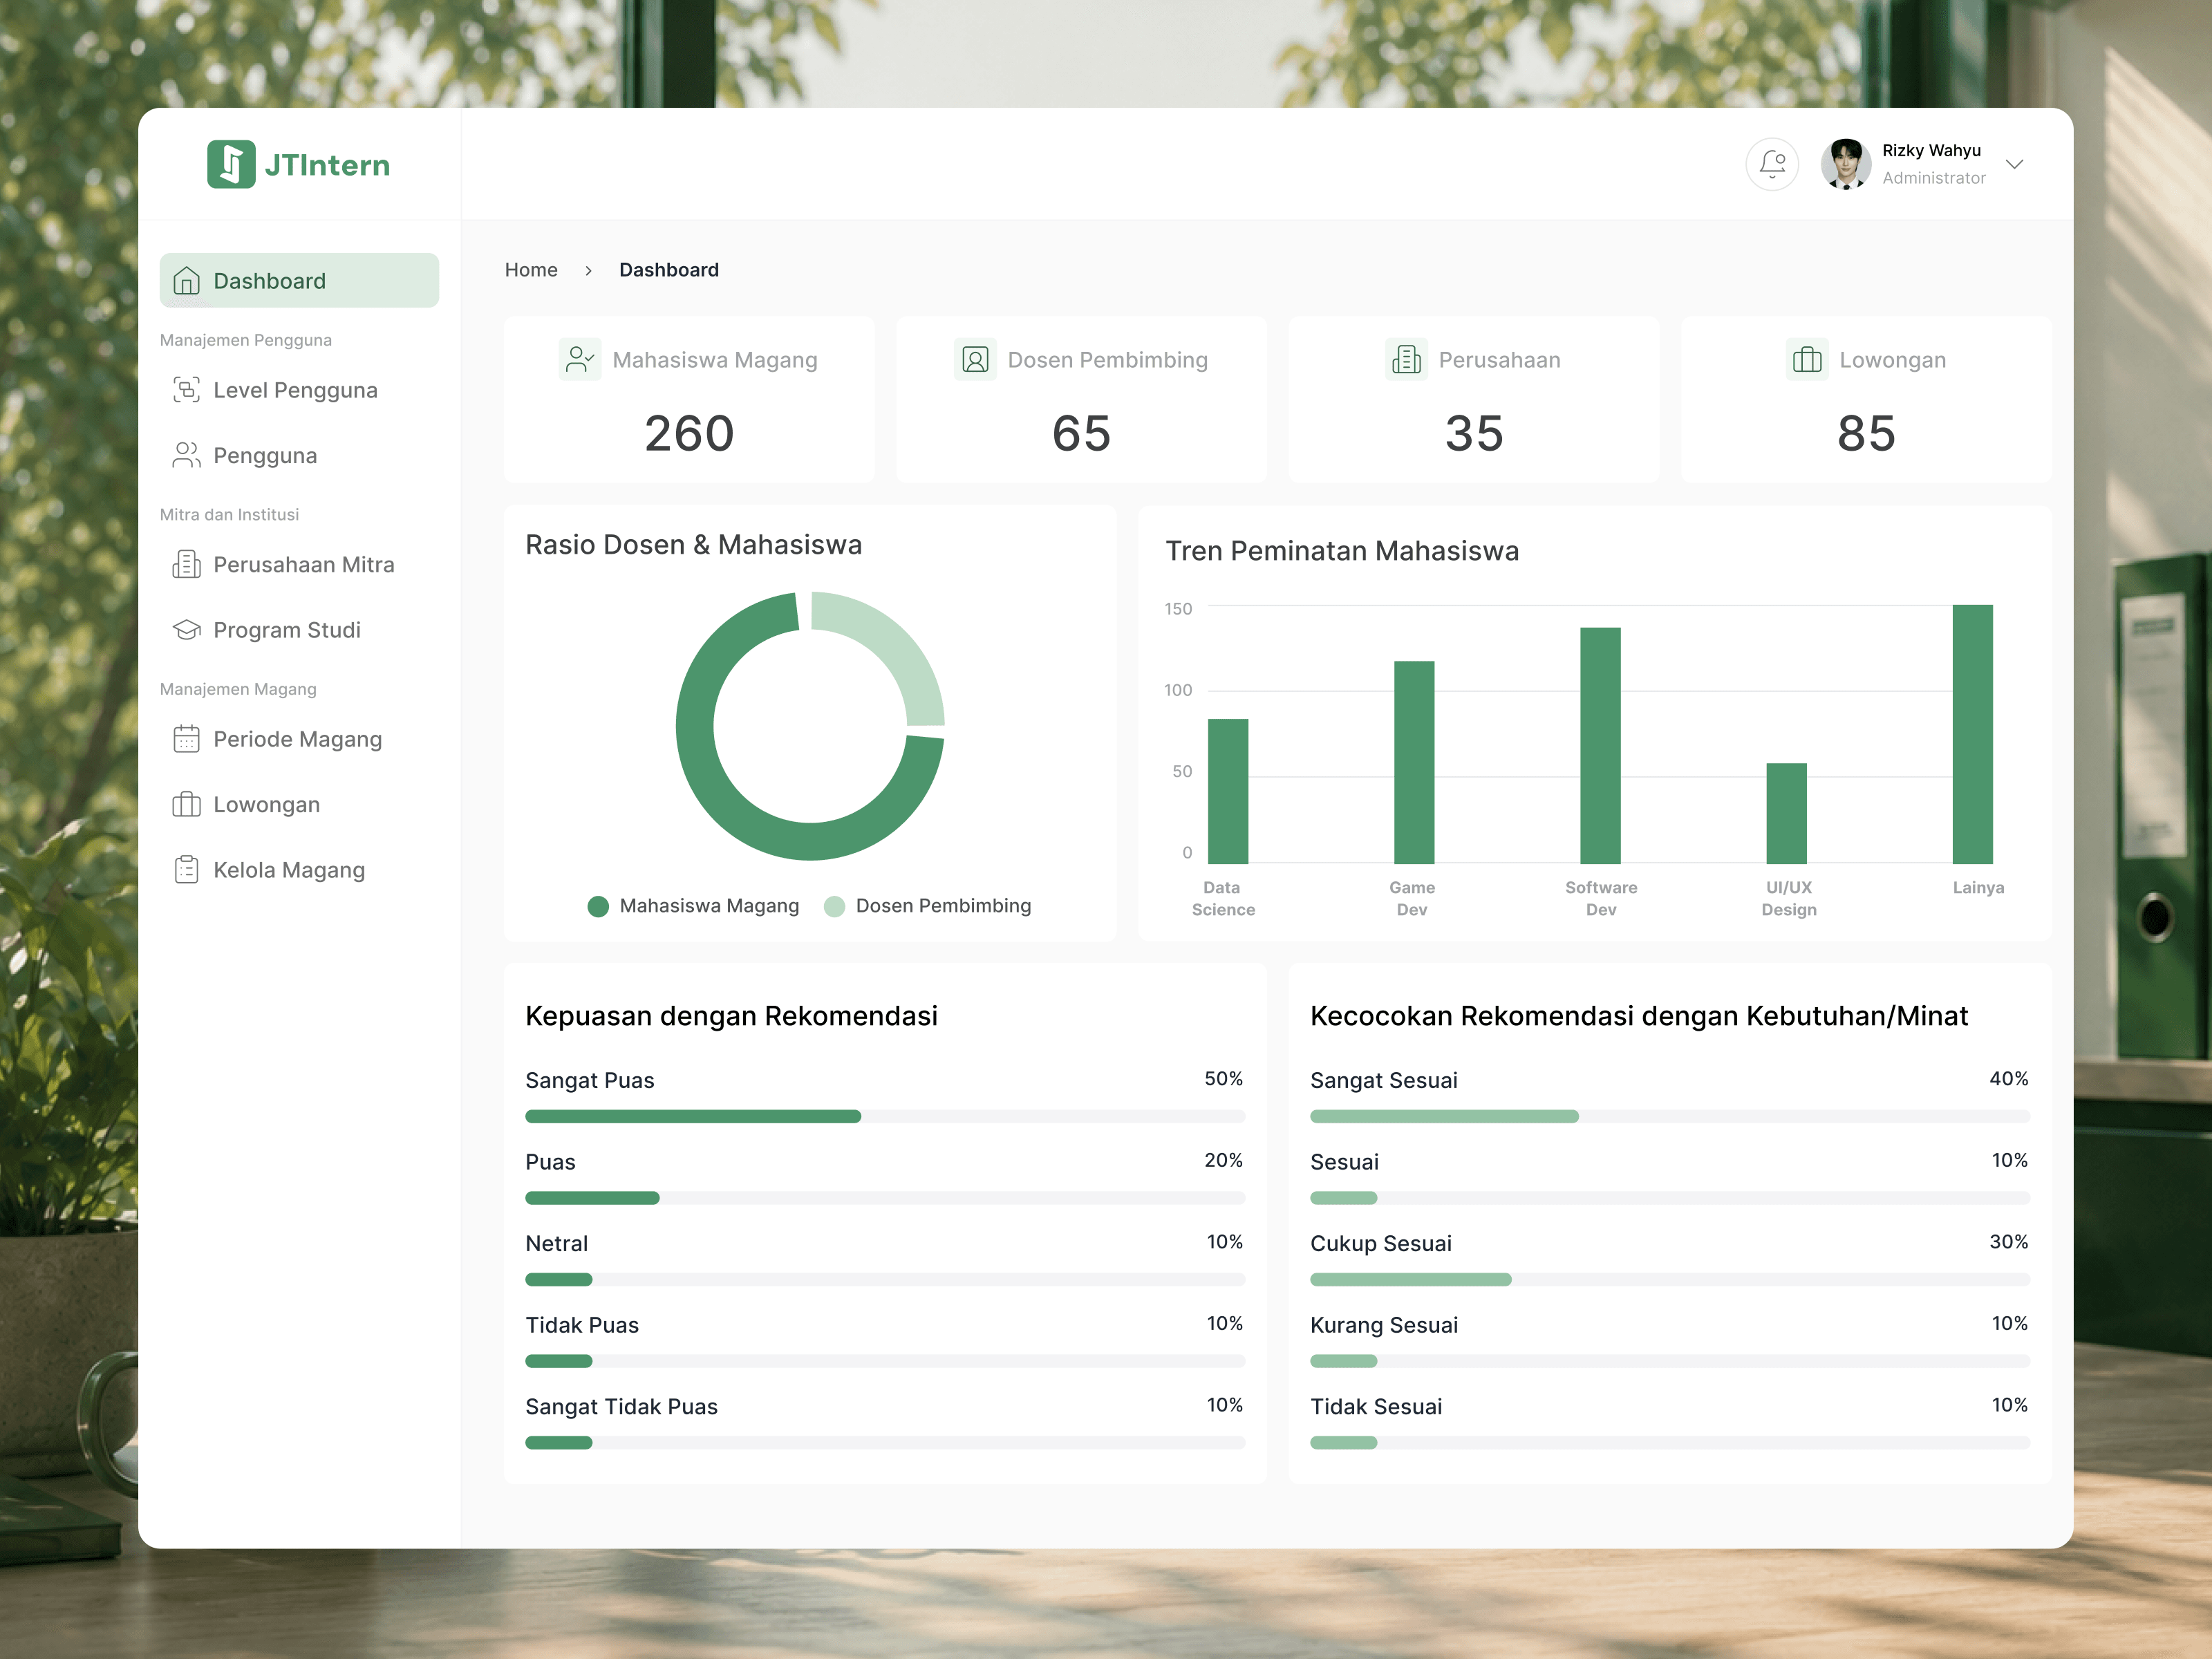
Task: Click the Cukup Sesuai progress bar
Action: pyautogui.click(x=1670, y=1279)
